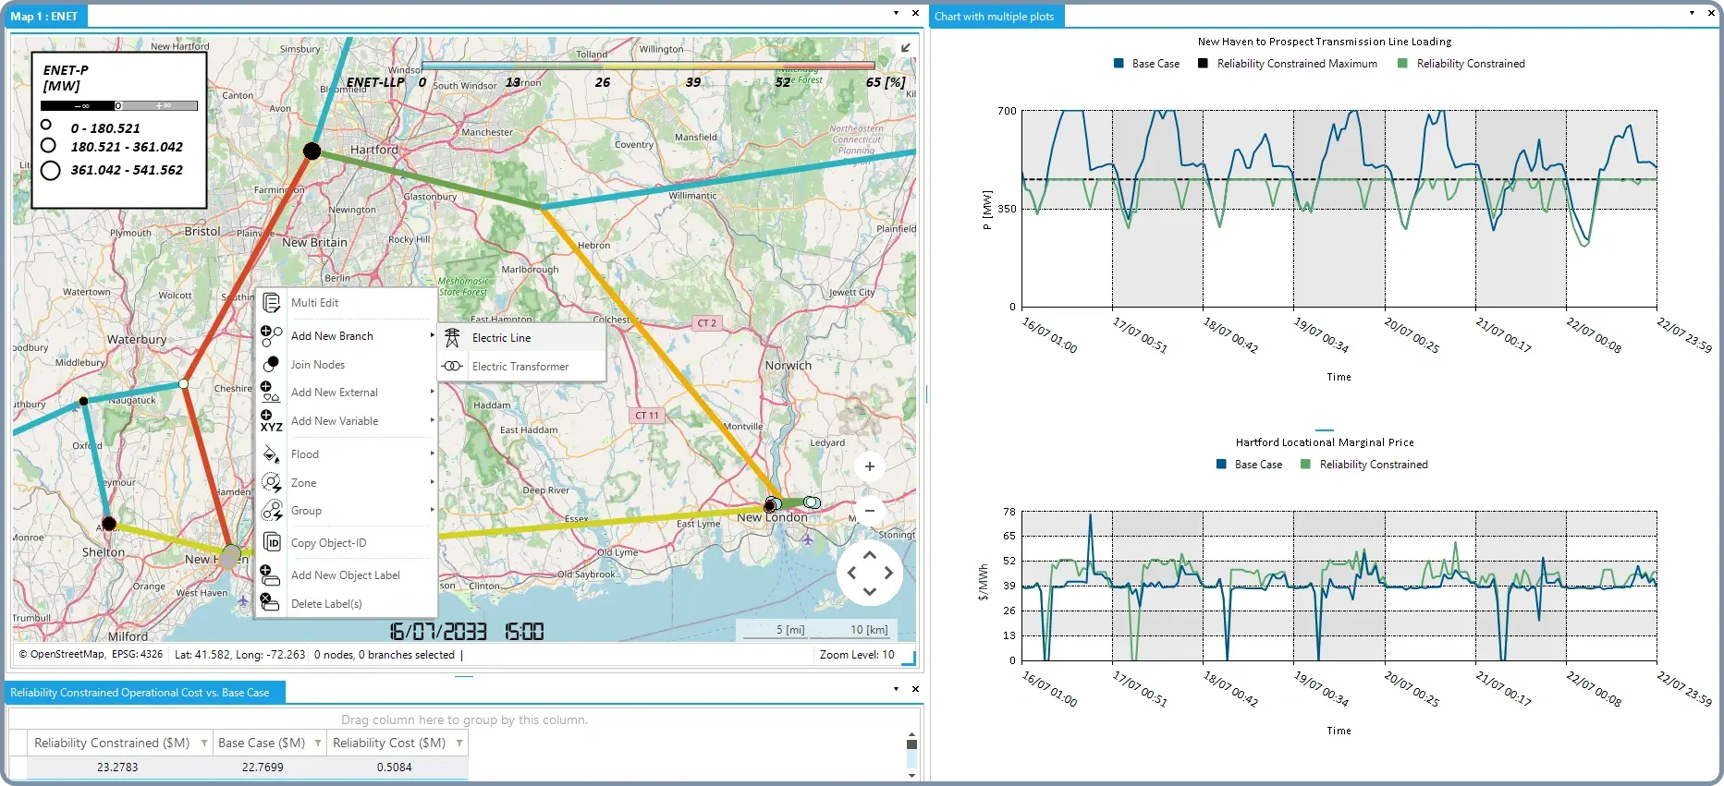Zoom out on the map with minus button

coord(869,511)
